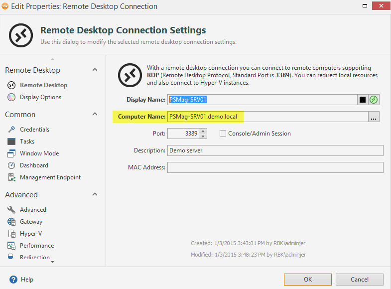Viewport: 391px width, 289px height.
Task: Click the Dashboard gauge icon
Action: (11, 165)
